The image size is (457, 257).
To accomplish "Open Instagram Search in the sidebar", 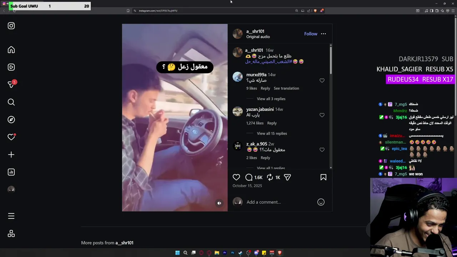I will point(11,102).
